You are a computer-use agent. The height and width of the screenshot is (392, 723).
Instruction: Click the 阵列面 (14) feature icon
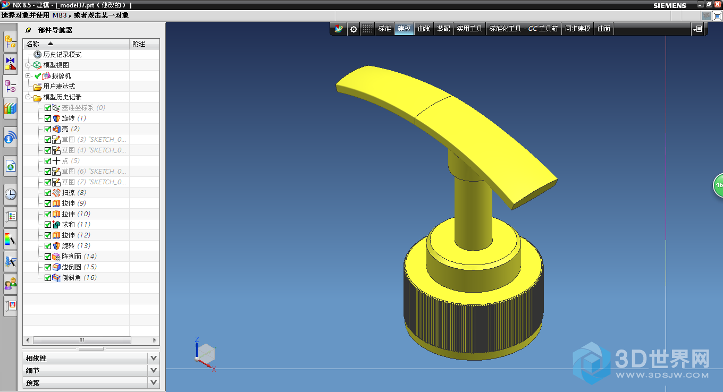(x=56, y=257)
